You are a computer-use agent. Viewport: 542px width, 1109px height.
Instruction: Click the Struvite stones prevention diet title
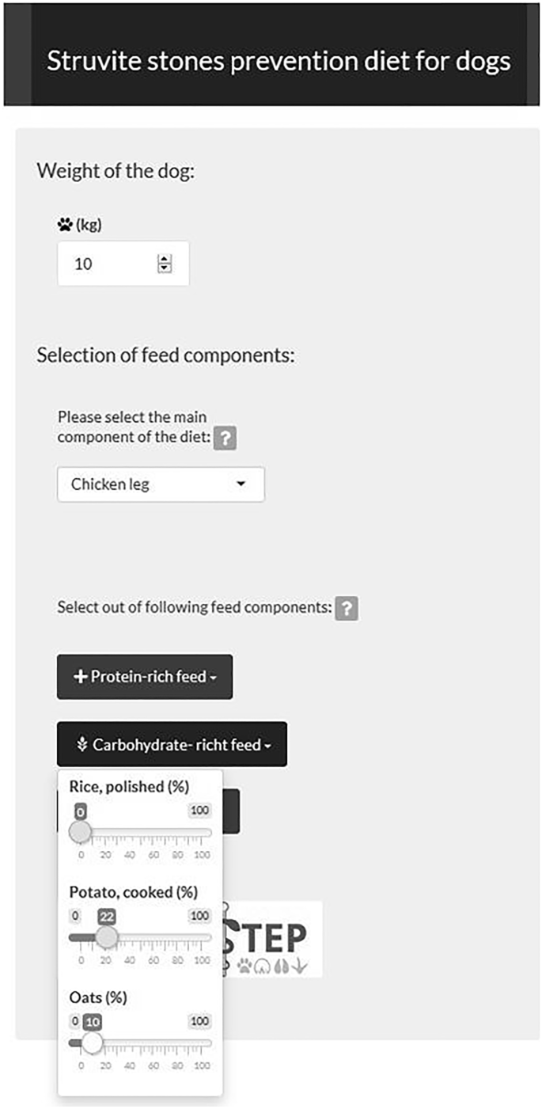point(279,61)
